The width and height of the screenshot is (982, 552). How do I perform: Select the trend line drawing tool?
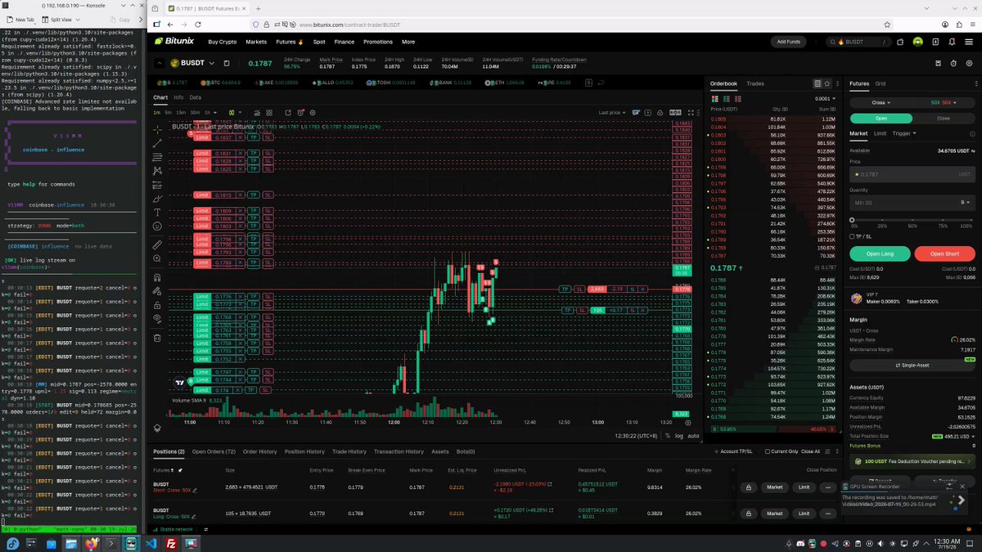(157, 143)
